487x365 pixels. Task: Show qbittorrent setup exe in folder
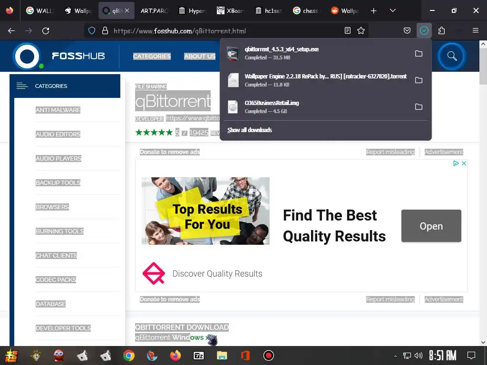[419, 53]
